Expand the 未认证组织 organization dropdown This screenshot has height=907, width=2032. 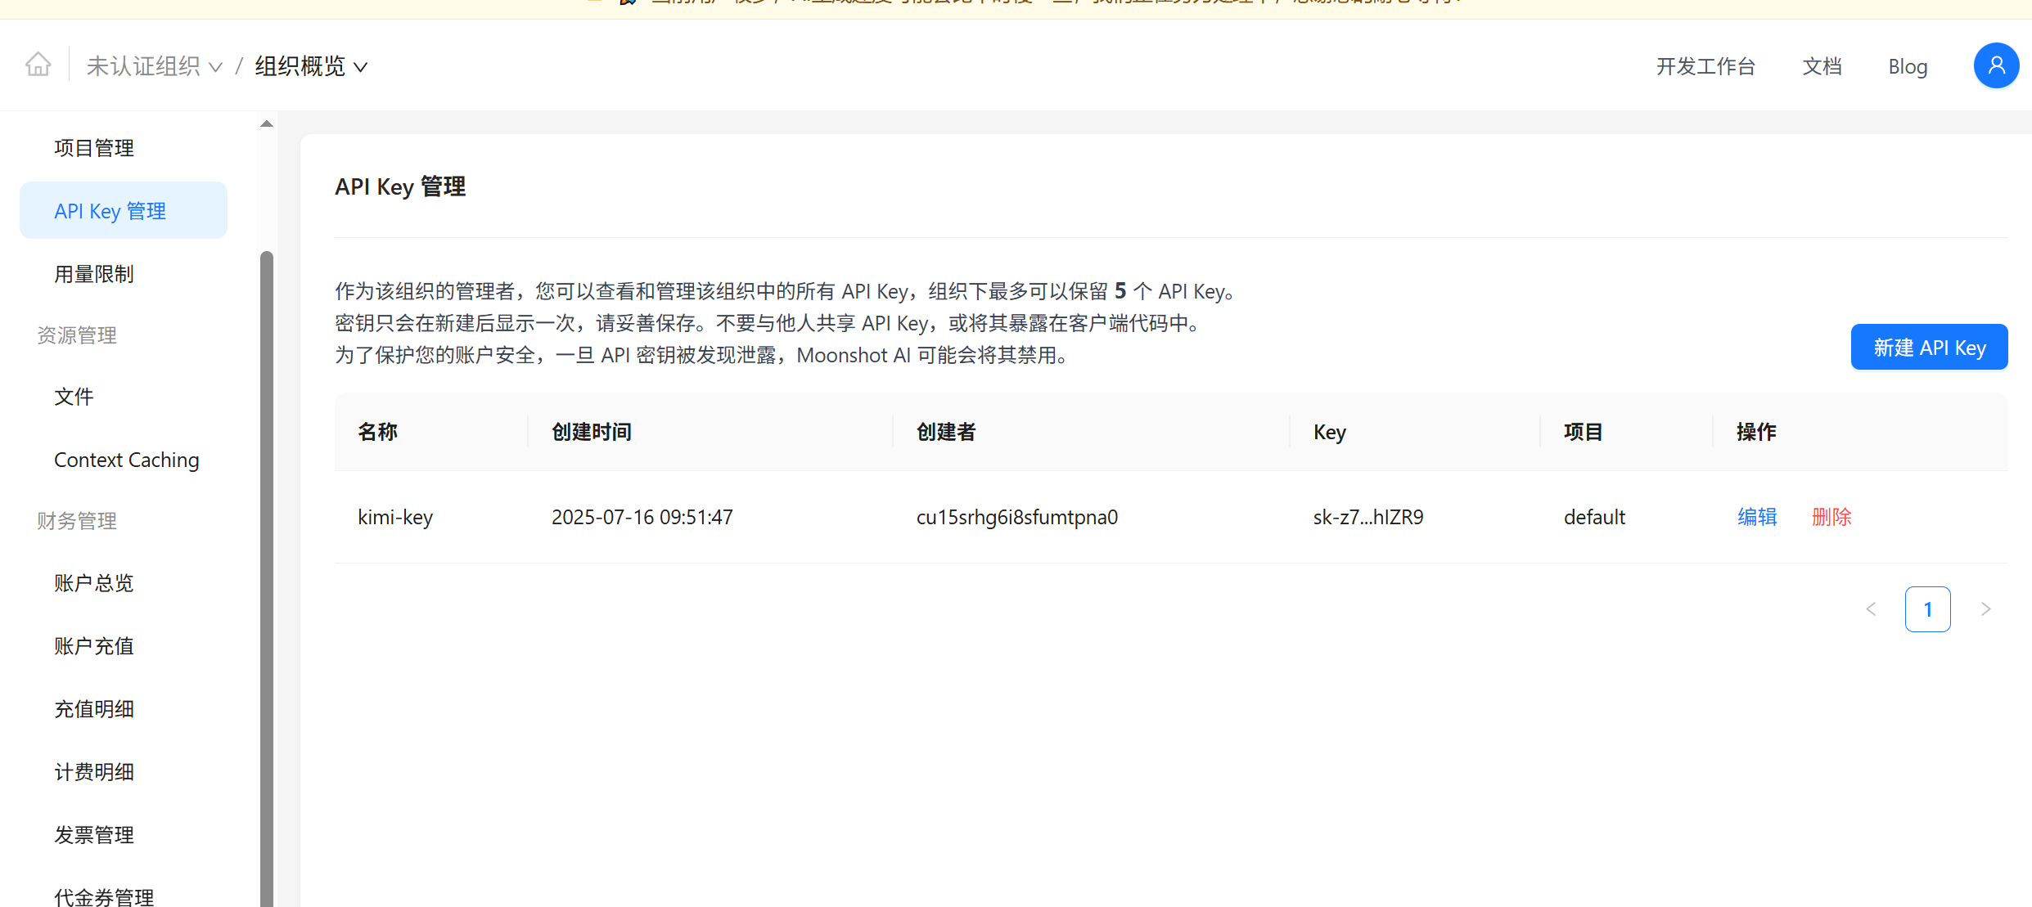click(155, 65)
